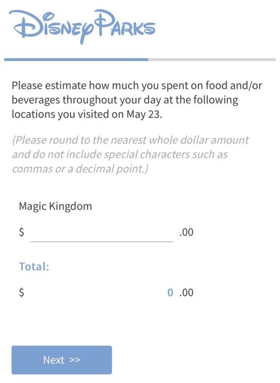Focus the underline of the dollar amount field
Image resolution: width=280 pixels, height=383 pixels.
click(x=102, y=241)
